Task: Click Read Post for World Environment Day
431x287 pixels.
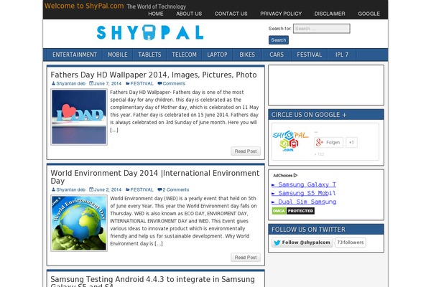Action: coord(246,258)
